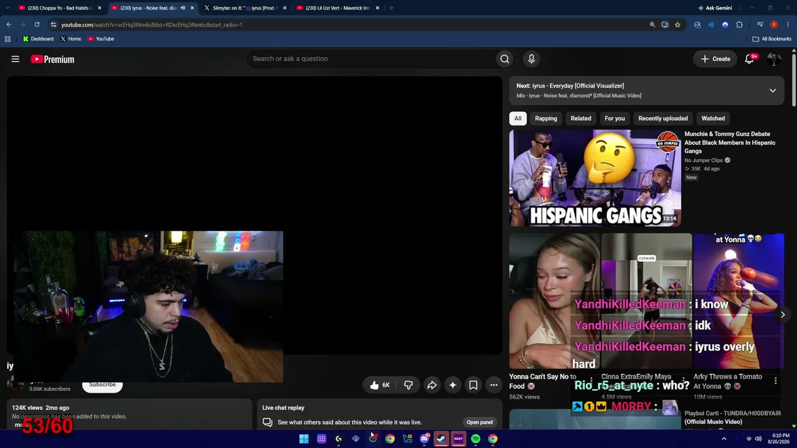Like the video with thumbs up
The height and width of the screenshot is (448, 797).
[379, 385]
